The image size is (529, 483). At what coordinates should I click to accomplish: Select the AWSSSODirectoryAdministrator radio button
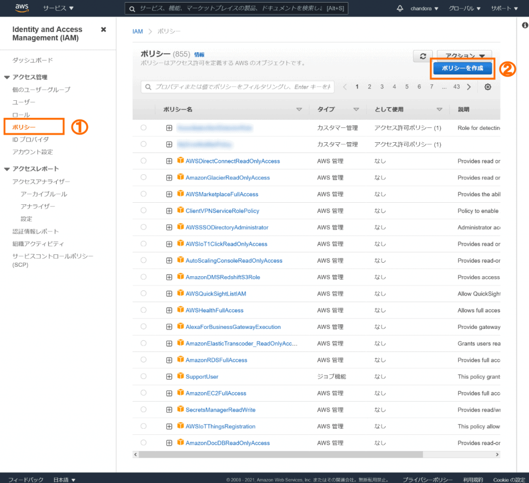(144, 227)
